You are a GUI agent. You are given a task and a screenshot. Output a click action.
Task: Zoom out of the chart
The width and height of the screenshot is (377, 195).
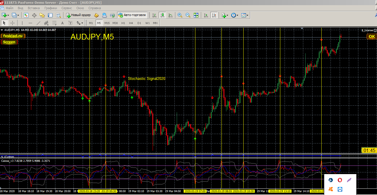click(x=188, y=15)
